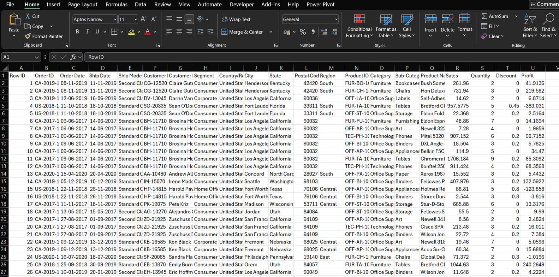Toggle Bold formatting
The width and height of the screenshot is (559, 277).
77,32
